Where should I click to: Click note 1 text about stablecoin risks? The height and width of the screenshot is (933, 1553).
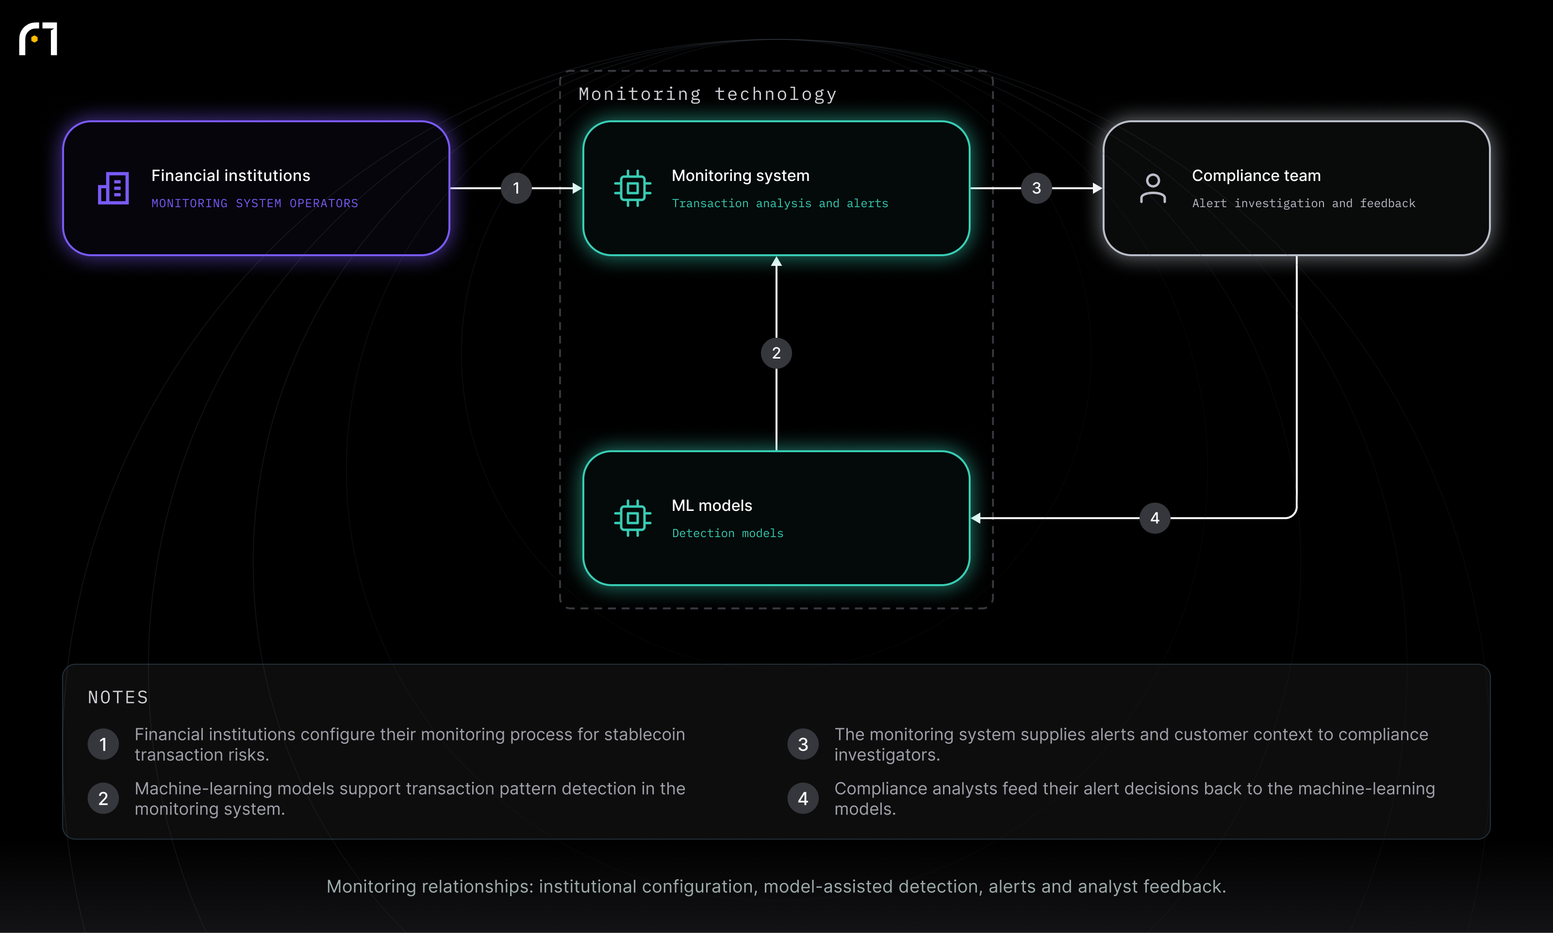410,744
